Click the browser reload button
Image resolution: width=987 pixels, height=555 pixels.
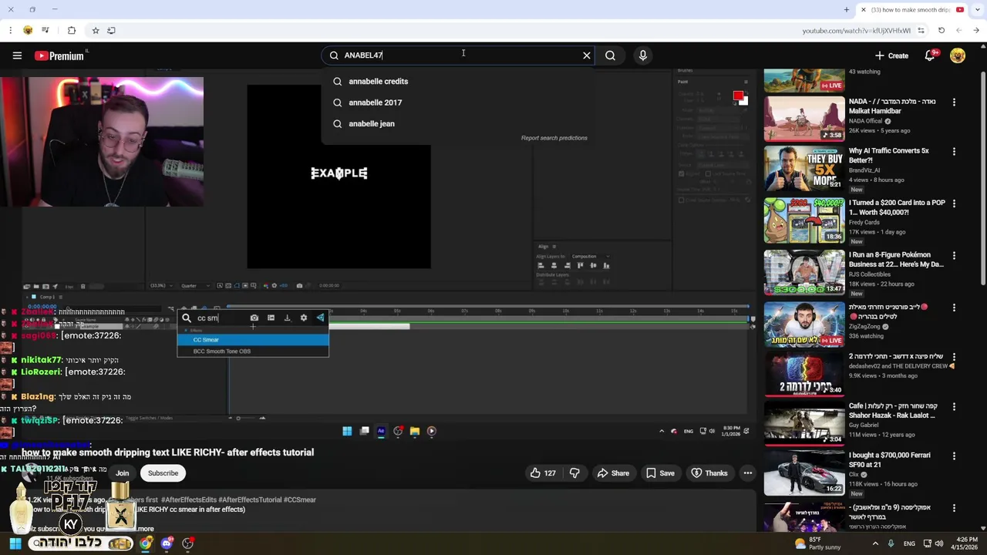click(x=942, y=30)
